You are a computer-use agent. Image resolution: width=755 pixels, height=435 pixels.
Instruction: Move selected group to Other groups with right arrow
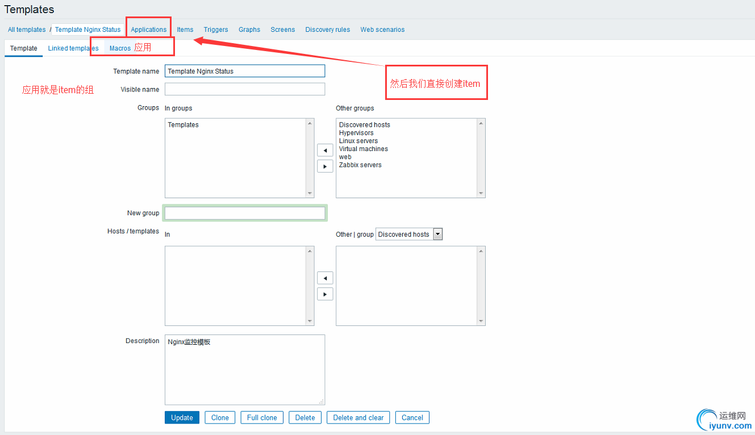[325, 166]
